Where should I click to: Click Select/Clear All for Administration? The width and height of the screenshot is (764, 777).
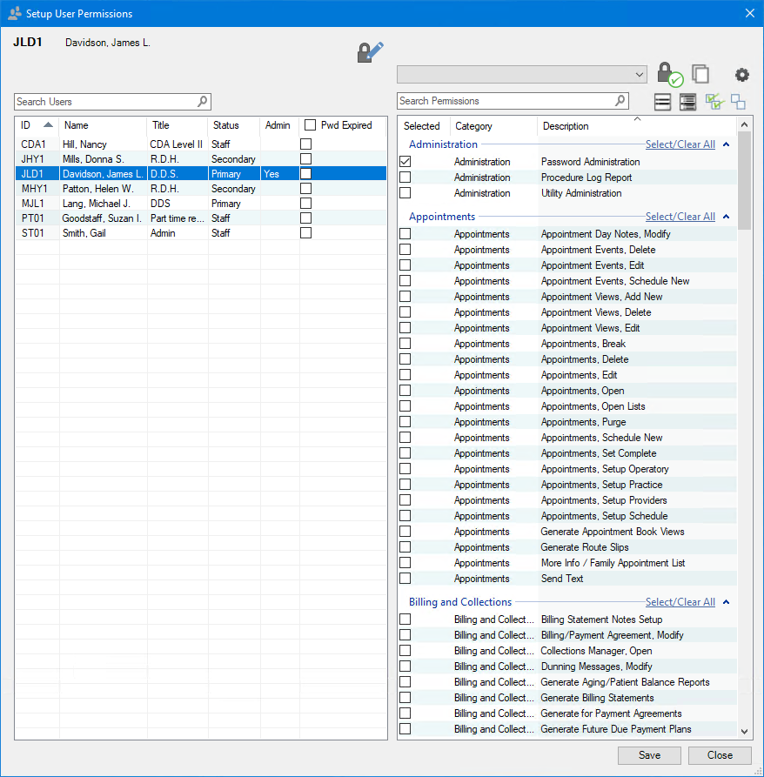pyautogui.click(x=680, y=144)
